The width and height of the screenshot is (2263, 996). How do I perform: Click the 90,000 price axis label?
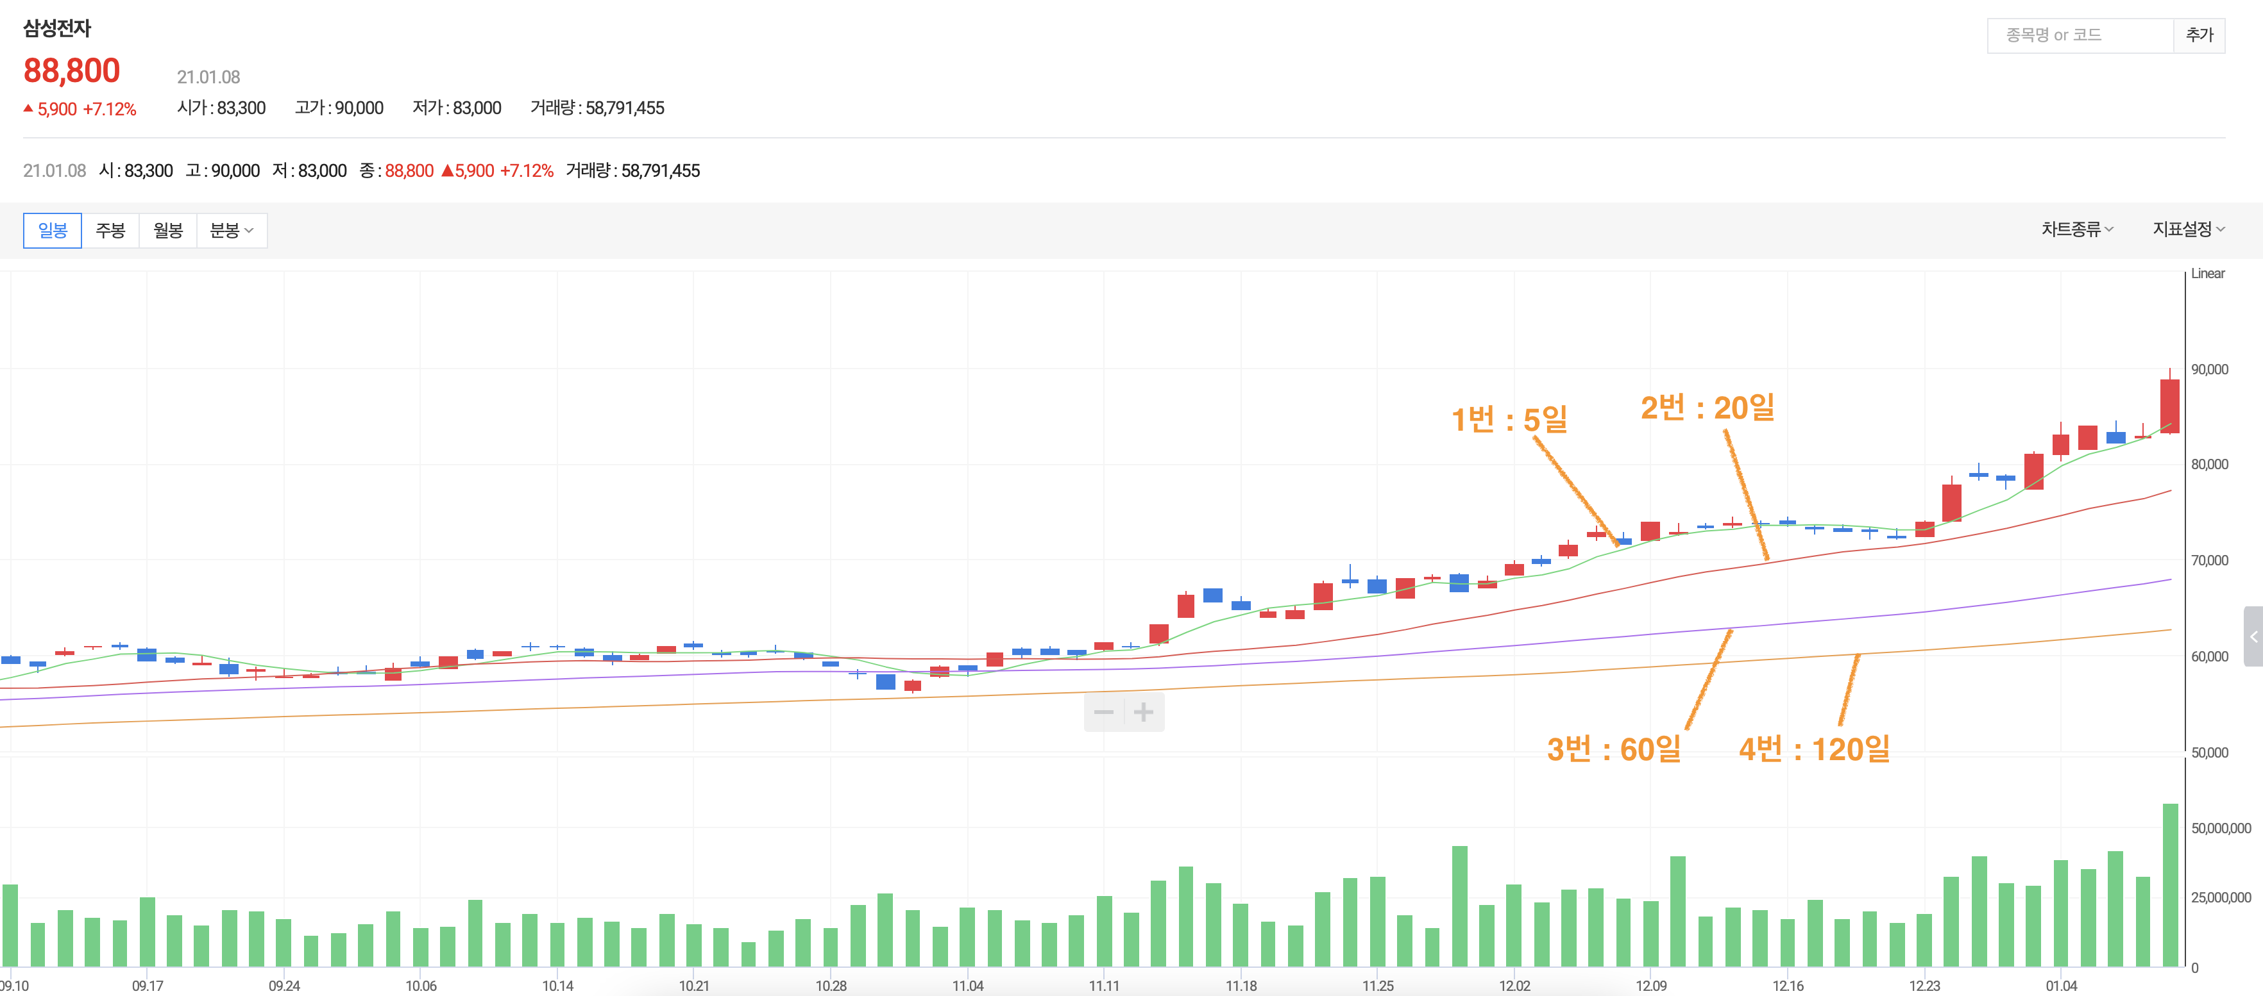click(x=2208, y=369)
